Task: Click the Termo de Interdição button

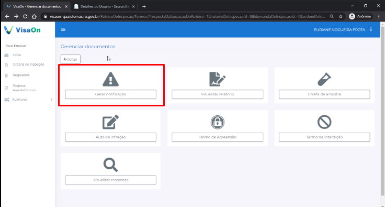Action: pos(324,137)
